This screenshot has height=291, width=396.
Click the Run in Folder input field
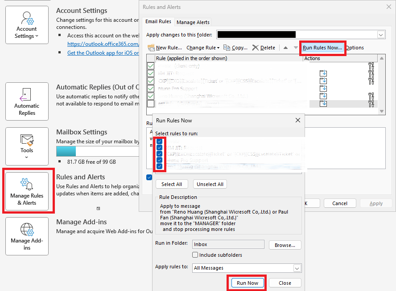coord(228,245)
